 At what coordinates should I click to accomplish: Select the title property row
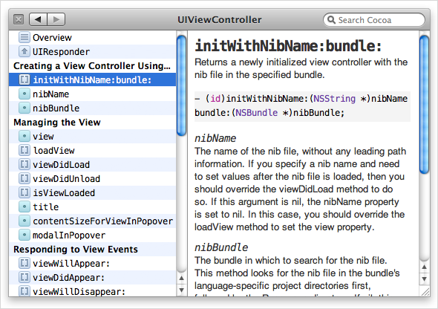(93, 206)
